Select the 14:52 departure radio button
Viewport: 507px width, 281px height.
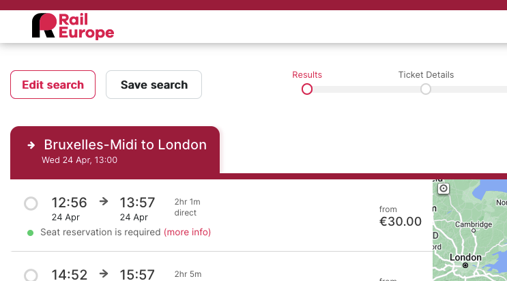31,275
